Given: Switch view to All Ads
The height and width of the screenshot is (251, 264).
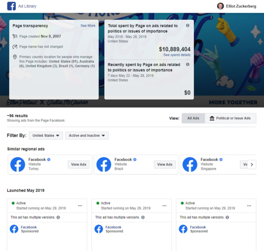Looking at the screenshot, I should pos(193,118).
